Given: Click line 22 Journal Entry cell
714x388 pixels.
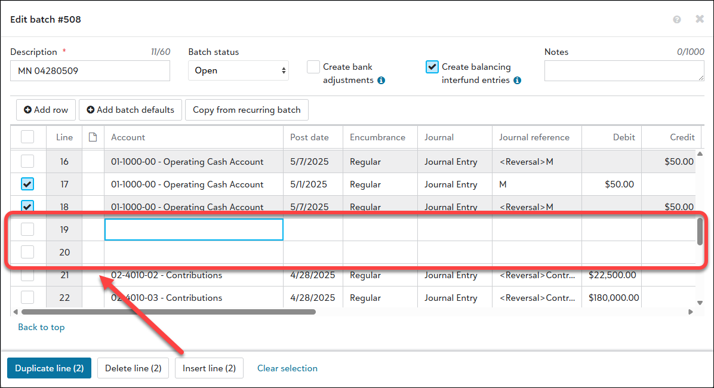Looking at the screenshot, I should tap(455, 298).
